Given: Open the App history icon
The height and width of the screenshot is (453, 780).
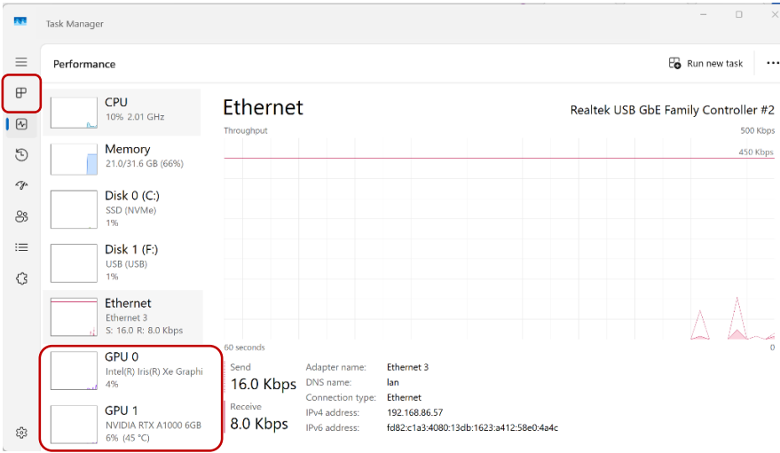Looking at the screenshot, I should coord(21,155).
